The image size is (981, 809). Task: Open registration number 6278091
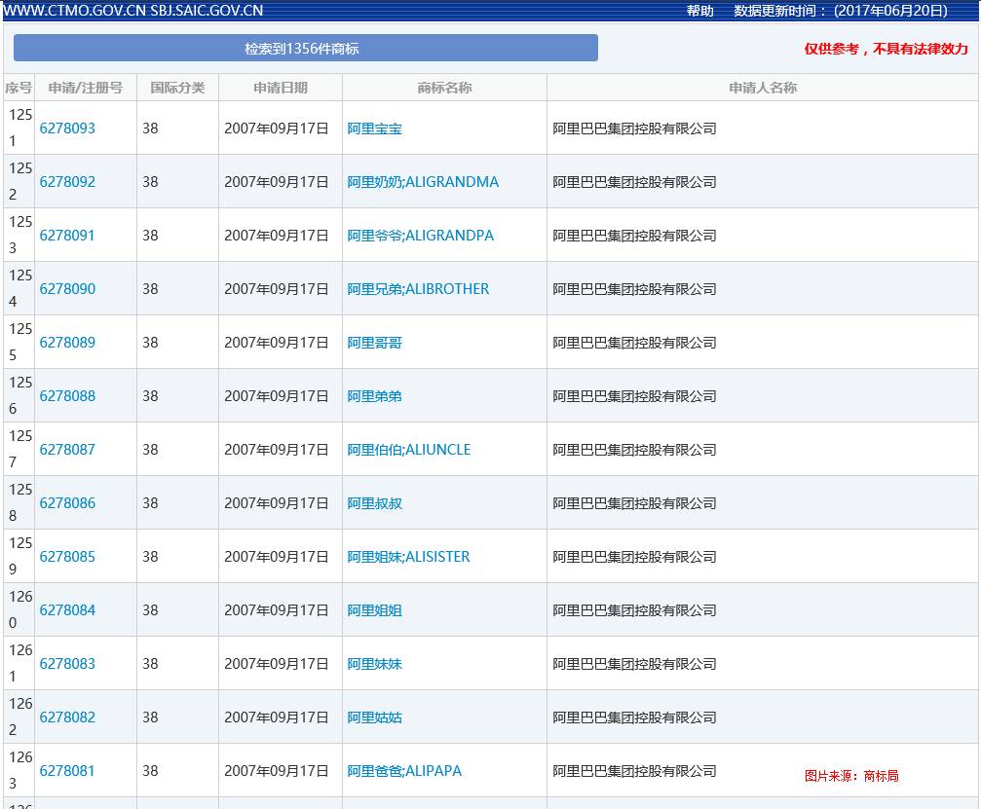coord(67,236)
